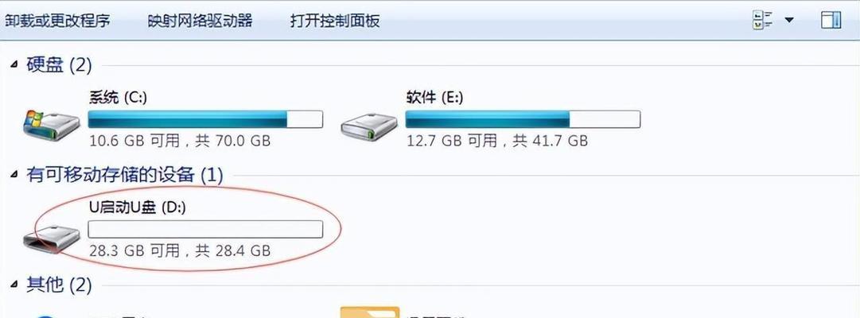
Task: Collapse the 硬盘 (2) group
Action: coord(14,66)
